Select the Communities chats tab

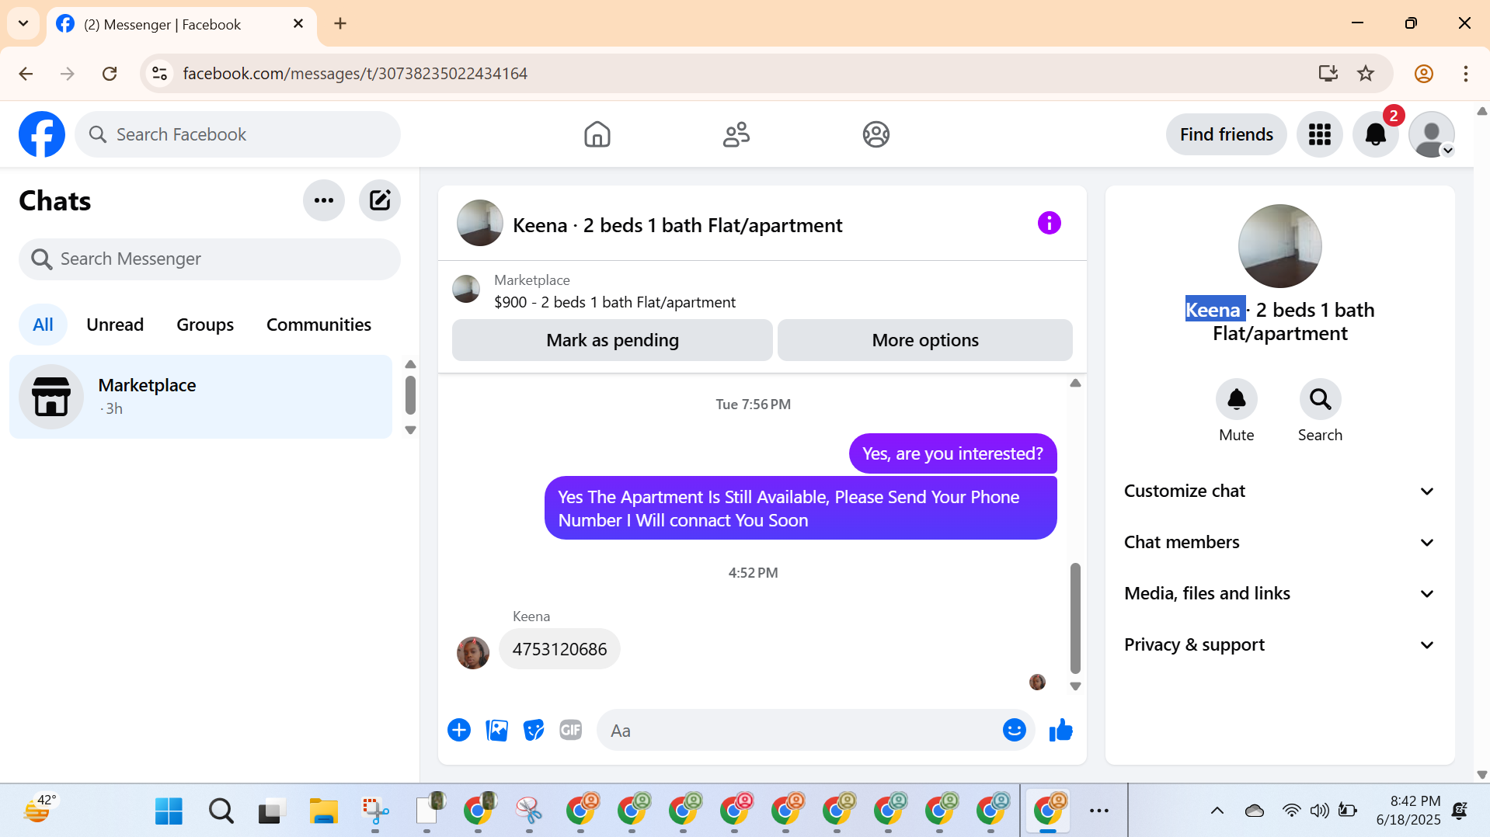[x=319, y=325]
